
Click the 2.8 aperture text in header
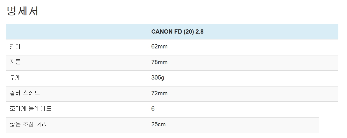(x=199, y=32)
